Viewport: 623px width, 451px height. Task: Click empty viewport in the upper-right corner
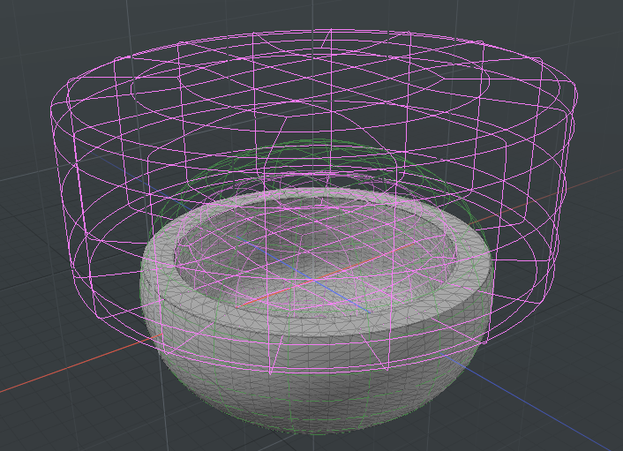(x=591, y=26)
